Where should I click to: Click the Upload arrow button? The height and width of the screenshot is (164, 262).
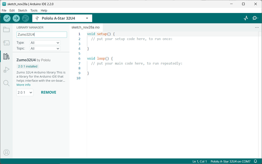16,18
